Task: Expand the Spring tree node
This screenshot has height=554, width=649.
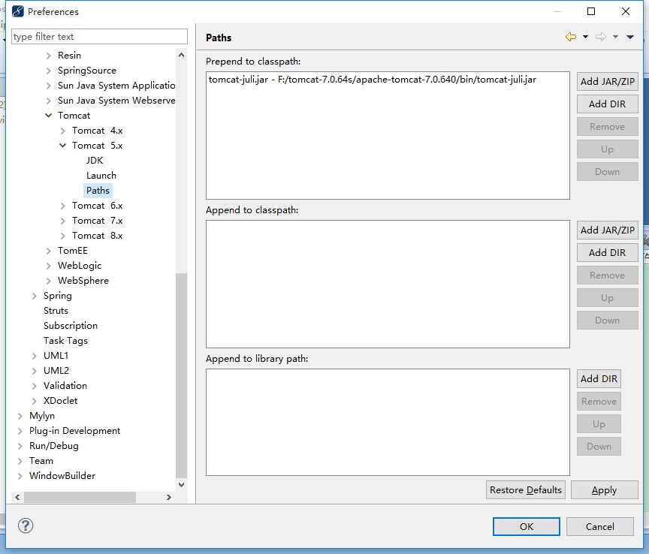Action: pyautogui.click(x=35, y=296)
